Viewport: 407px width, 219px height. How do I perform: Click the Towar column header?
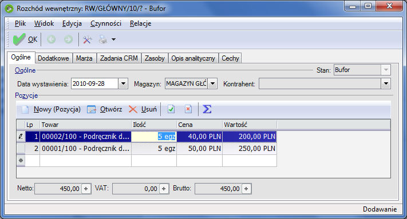point(85,125)
